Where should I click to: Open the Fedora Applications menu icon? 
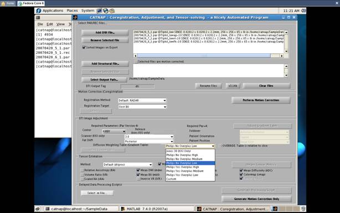[39, 11]
